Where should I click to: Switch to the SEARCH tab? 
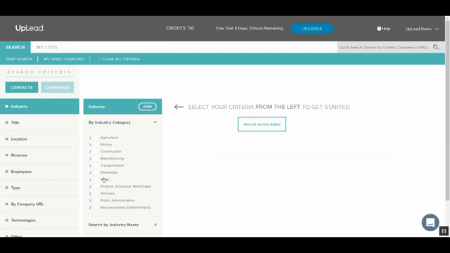tap(15, 47)
